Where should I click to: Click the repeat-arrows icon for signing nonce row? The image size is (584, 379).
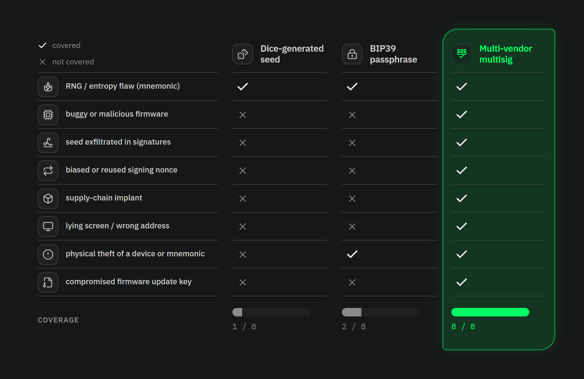click(48, 171)
